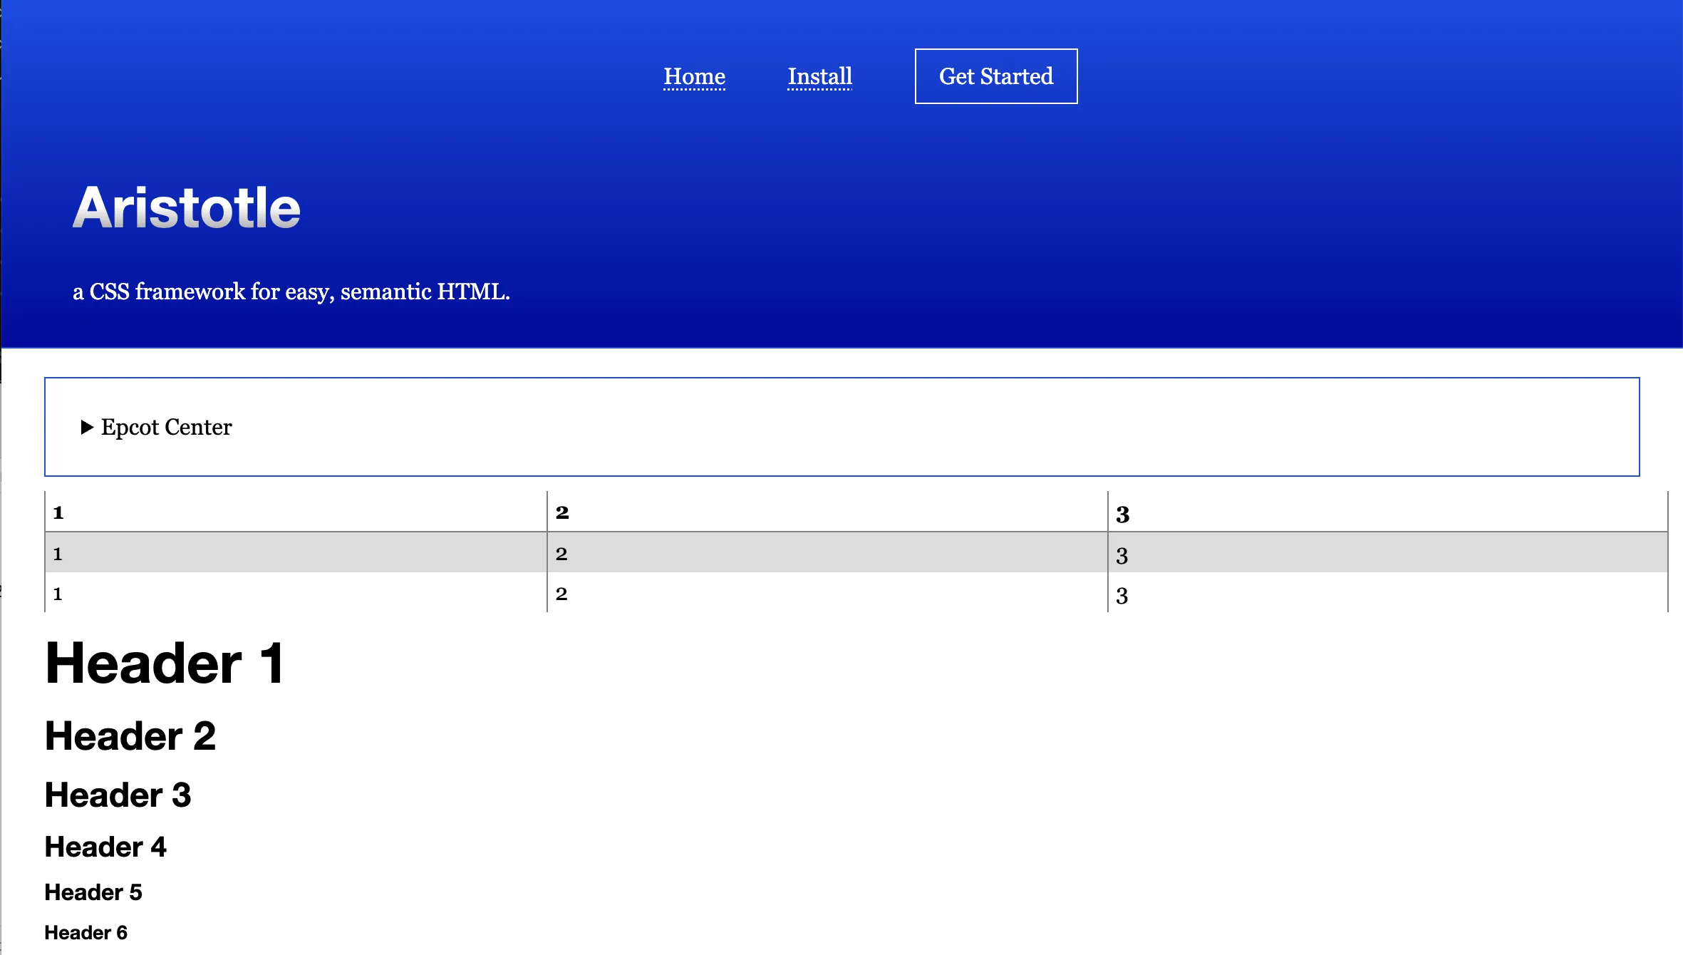
Task: Click the Home navigation link
Action: [694, 76]
